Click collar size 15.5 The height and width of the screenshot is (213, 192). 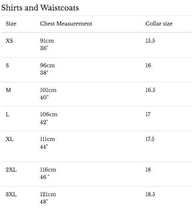pyautogui.click(x=150, y=41)
